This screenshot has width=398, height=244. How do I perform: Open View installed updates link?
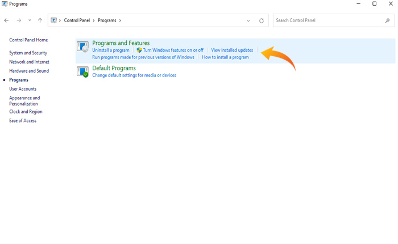coord(232,51)
